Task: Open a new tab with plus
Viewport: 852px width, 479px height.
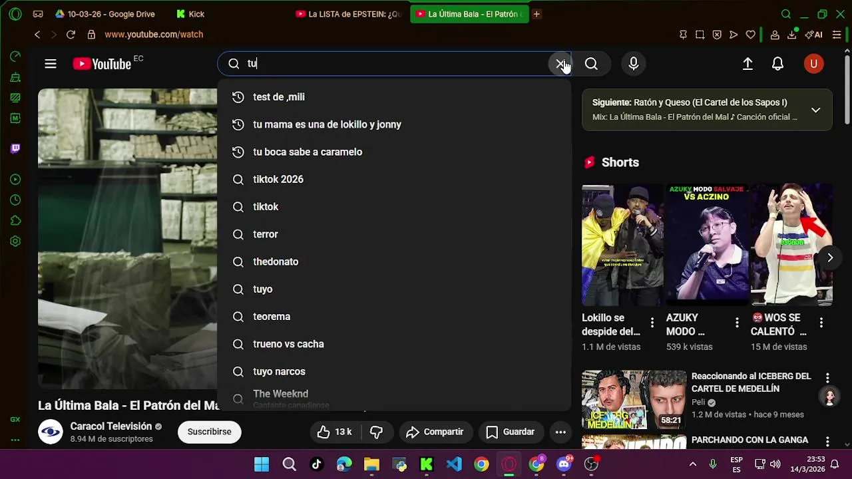Action: [x=536, y=14]
